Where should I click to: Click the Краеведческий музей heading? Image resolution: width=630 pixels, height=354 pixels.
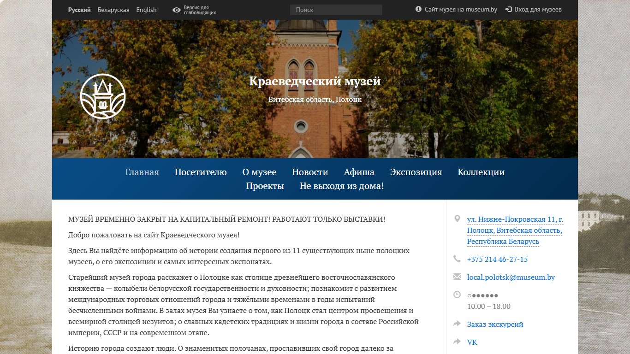315,81
